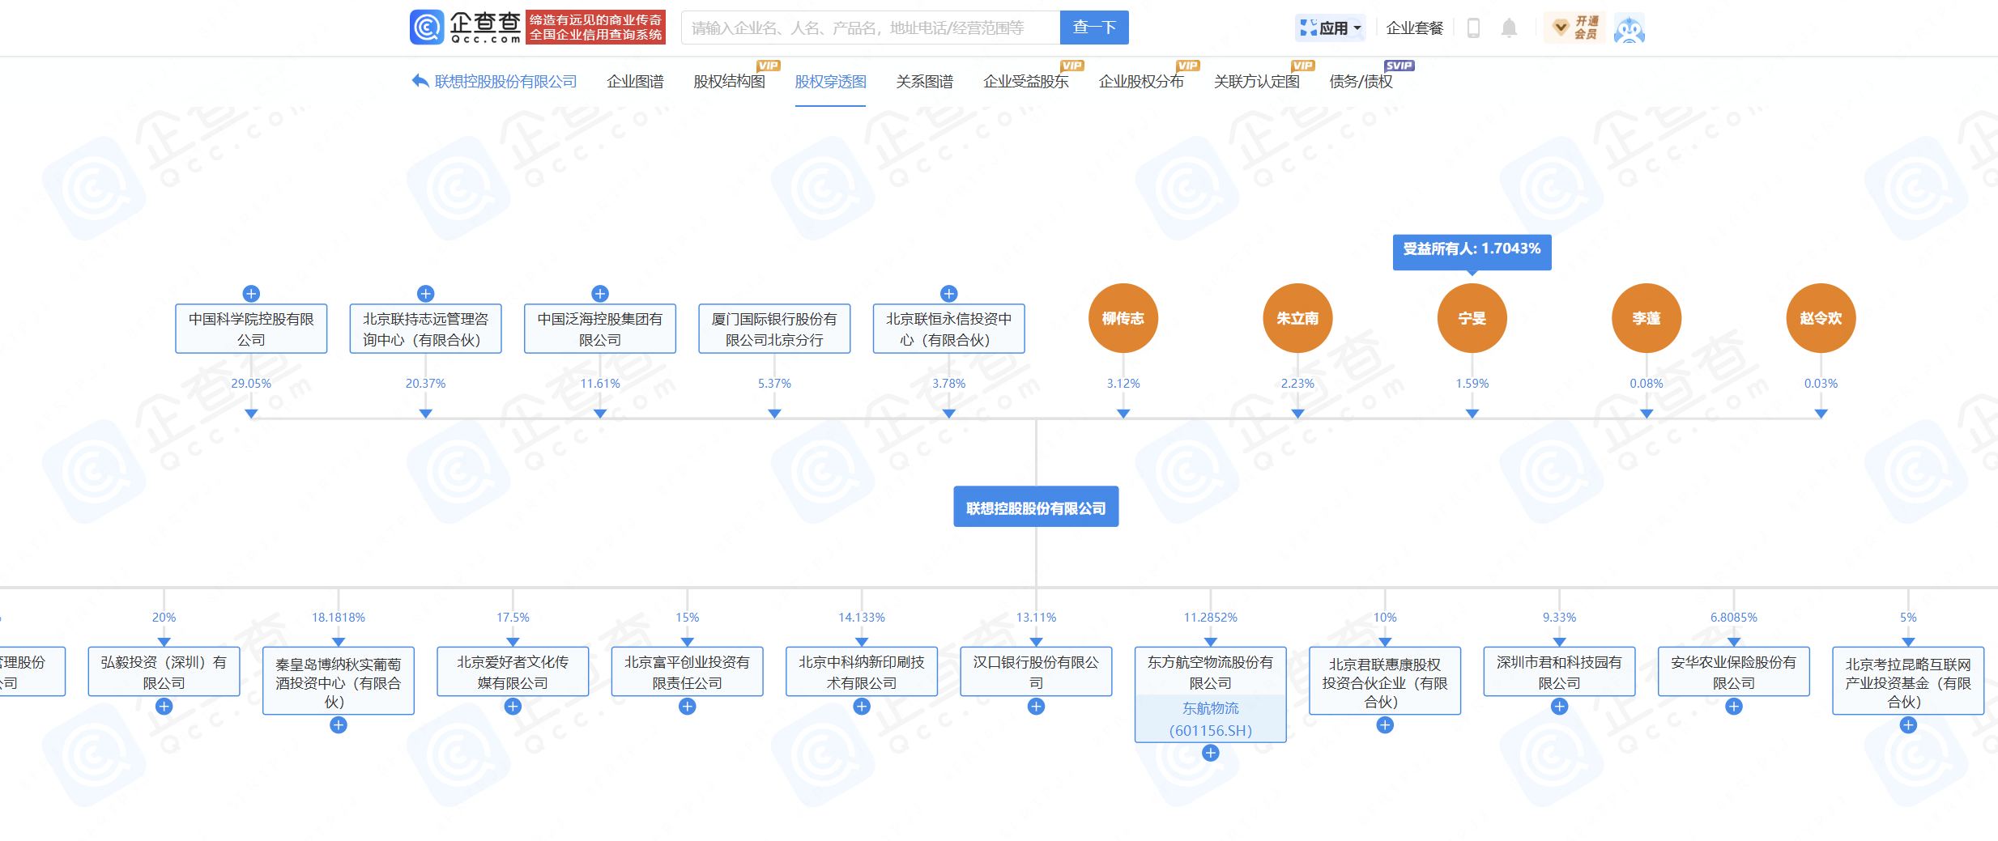Click back arrow to 联想控股股份有限公司
The width and height of the screenshot is (1998, 841).
494,81
